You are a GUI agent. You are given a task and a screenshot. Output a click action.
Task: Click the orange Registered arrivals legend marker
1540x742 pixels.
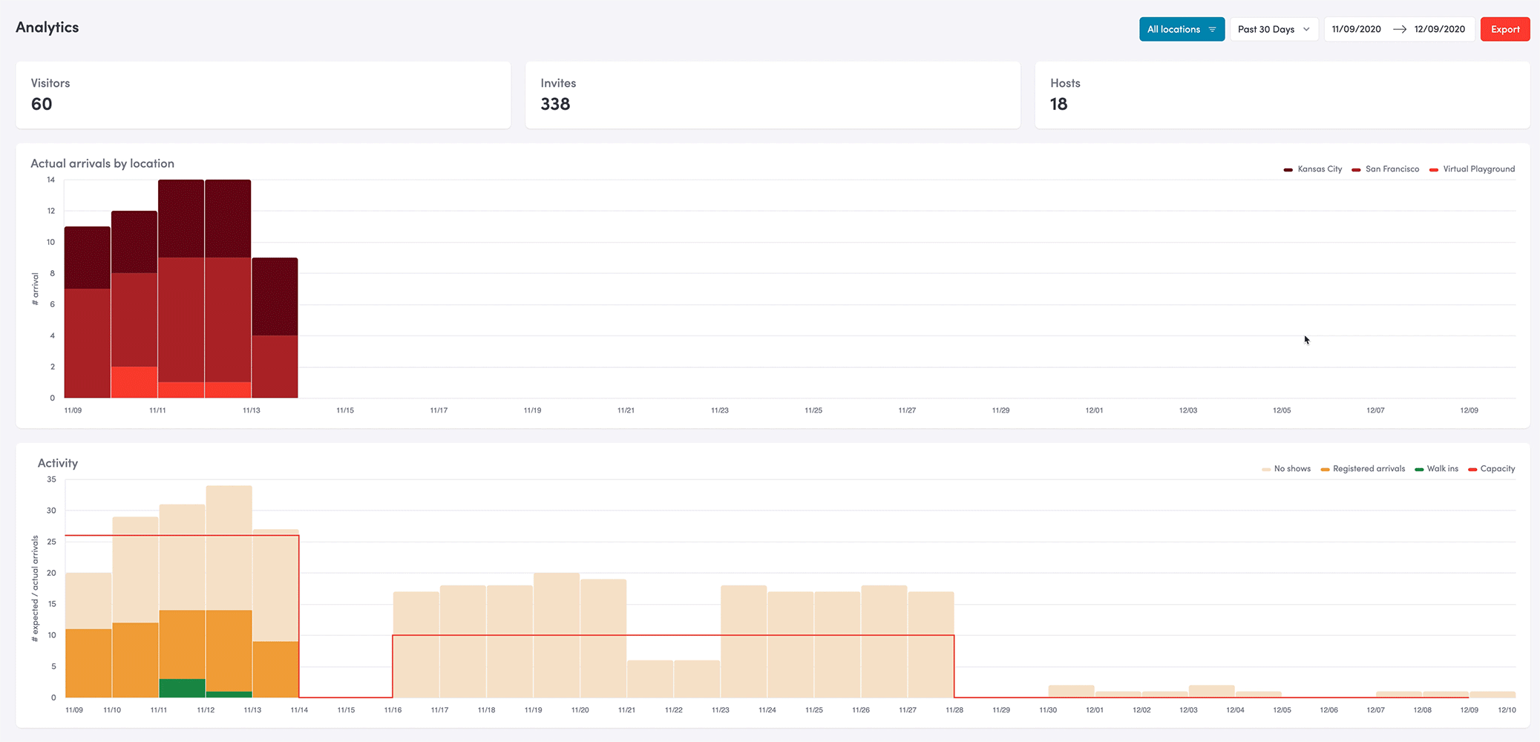pos(1325,470)
